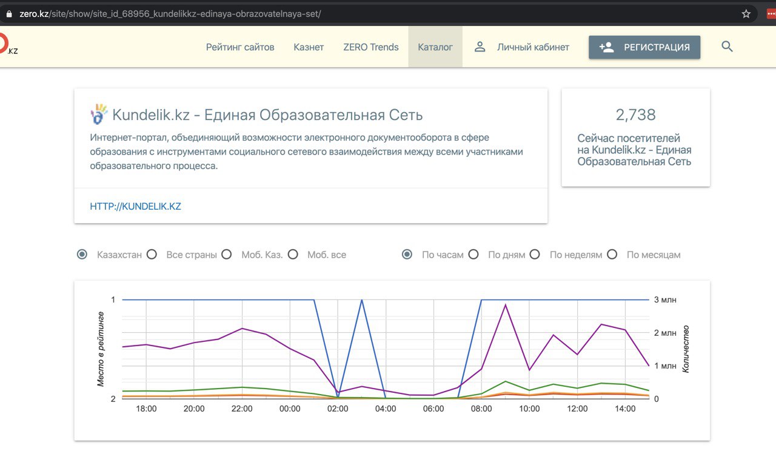Select the По месяцам radio button
The width and height of the screenshot is (776, 451).
[612, 255]
